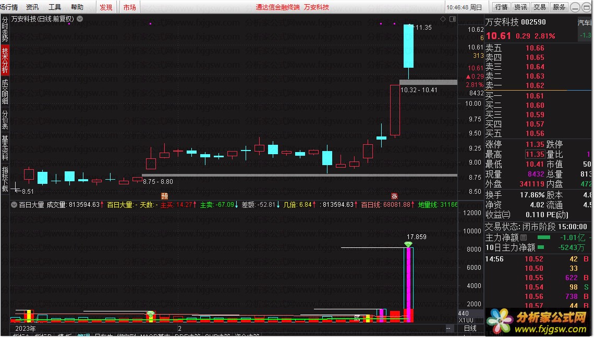Click the 卖三 10.64 ask row

[538, 67]
